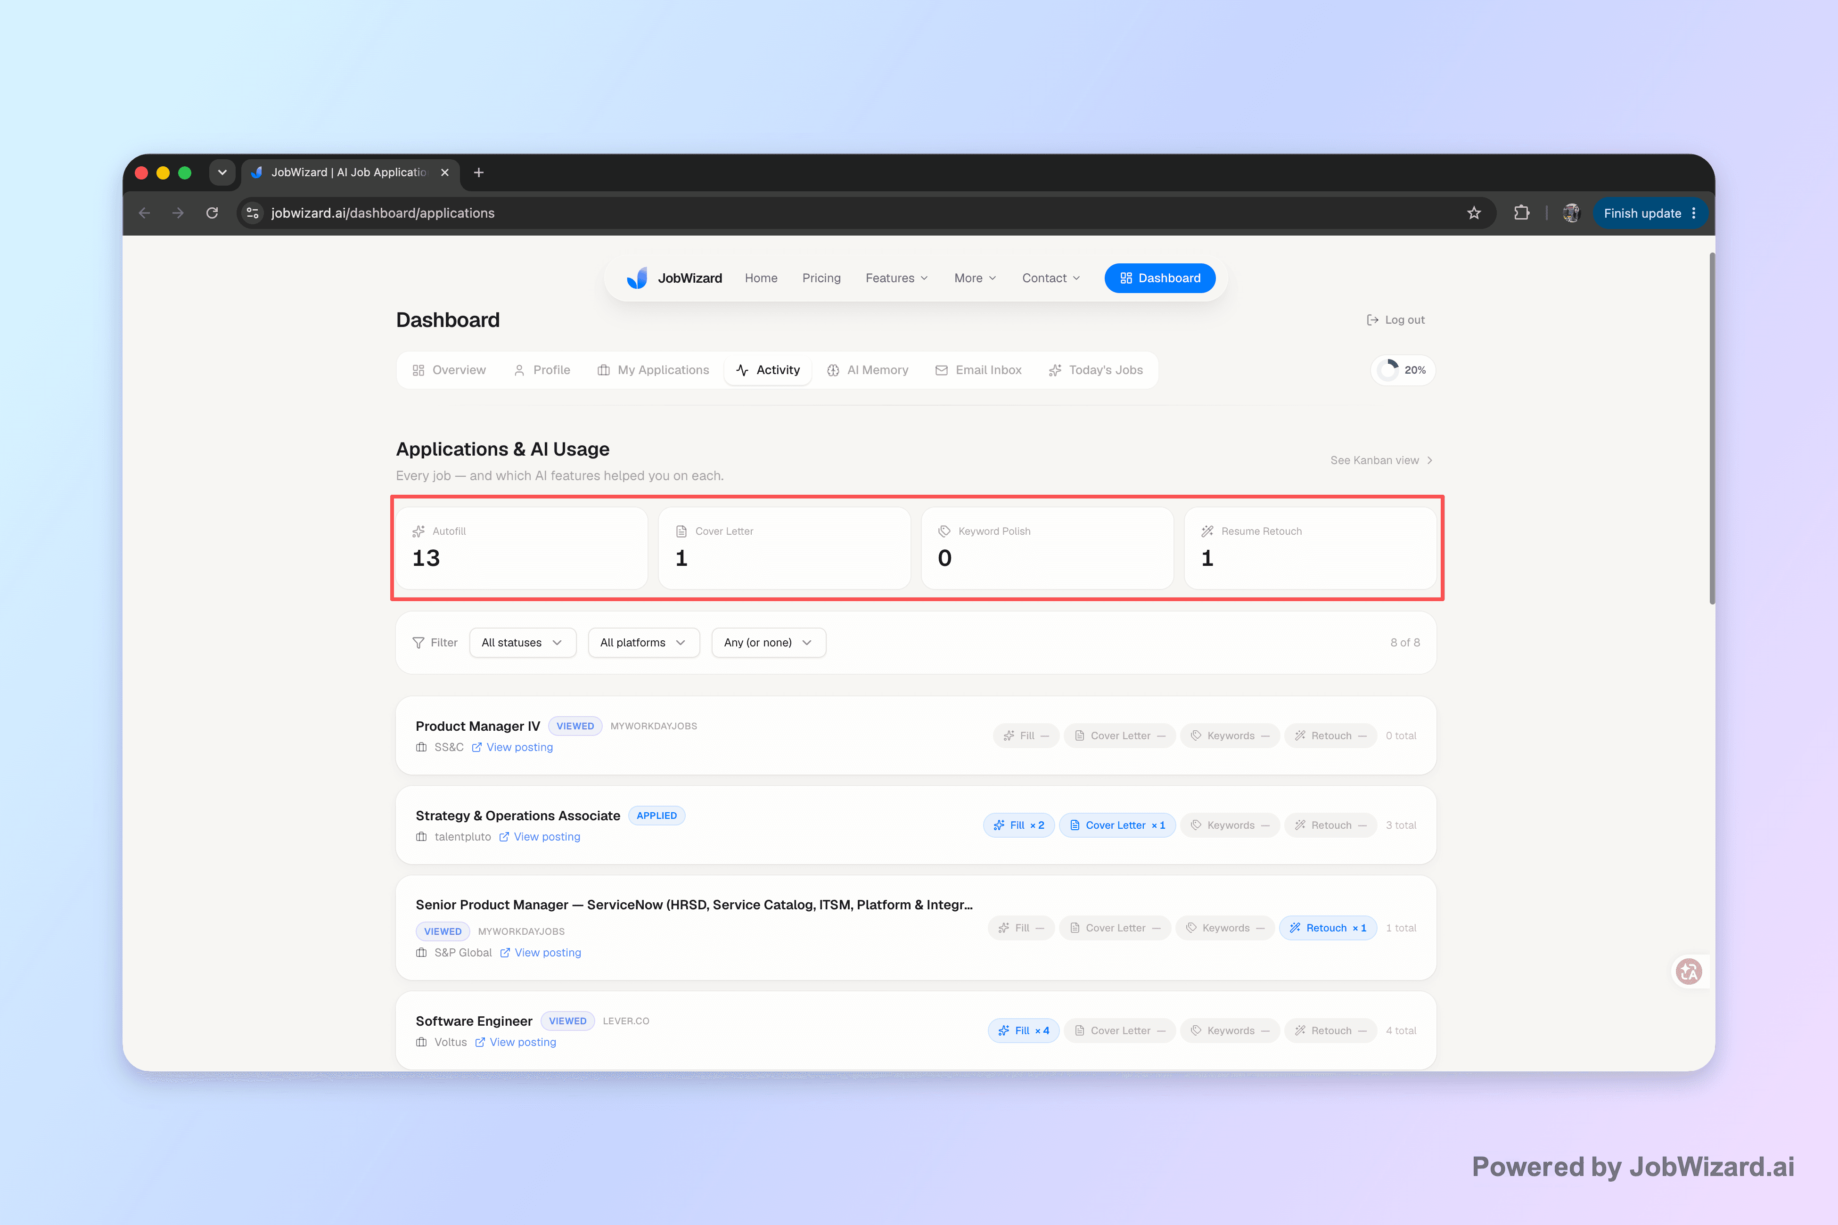The image size is (1838, 1225).
Task: View posting for S&P Global
Action: pos(541,953)
